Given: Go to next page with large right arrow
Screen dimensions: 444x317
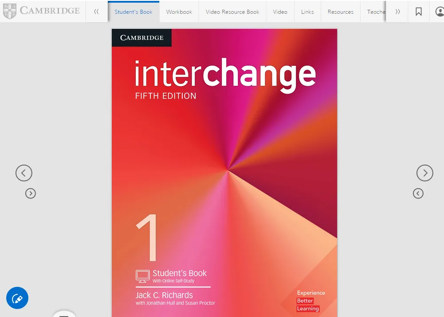Looking at the screenshot, I should coord(425,173).
